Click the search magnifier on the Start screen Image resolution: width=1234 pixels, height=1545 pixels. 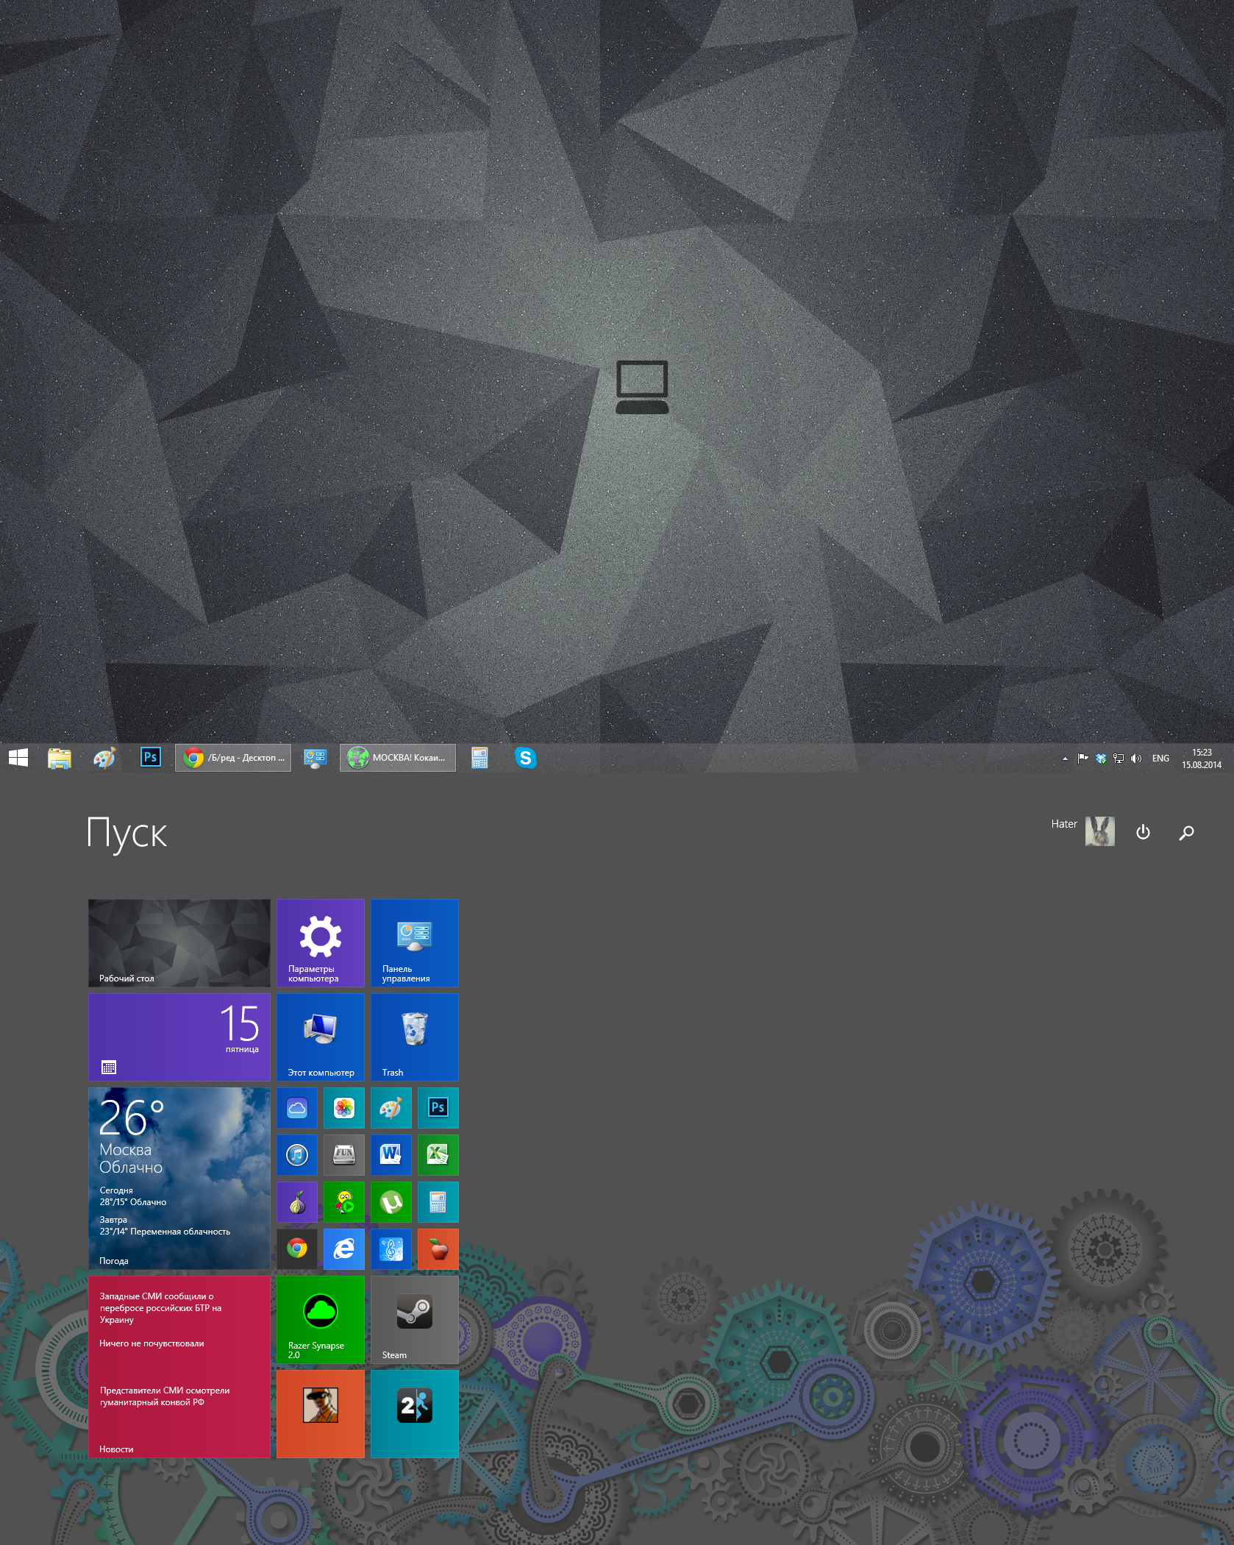(1186, 833)
